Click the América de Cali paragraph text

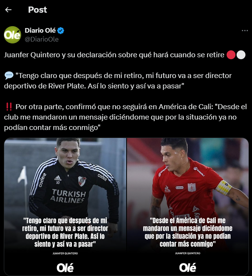[x=125, y=117]
